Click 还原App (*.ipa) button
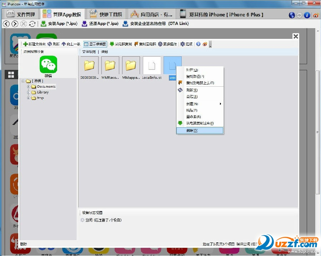The width and height of the screenshot is (321, 256). pos(100,24)
